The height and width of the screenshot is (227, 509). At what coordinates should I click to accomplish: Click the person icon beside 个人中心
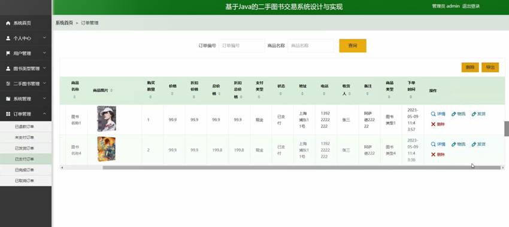pos(8,38)
